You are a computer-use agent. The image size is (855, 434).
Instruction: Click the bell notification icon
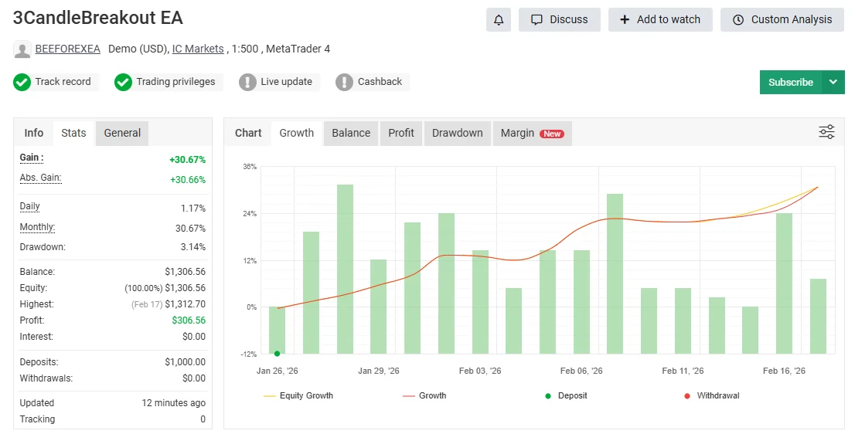pos(499,20)
